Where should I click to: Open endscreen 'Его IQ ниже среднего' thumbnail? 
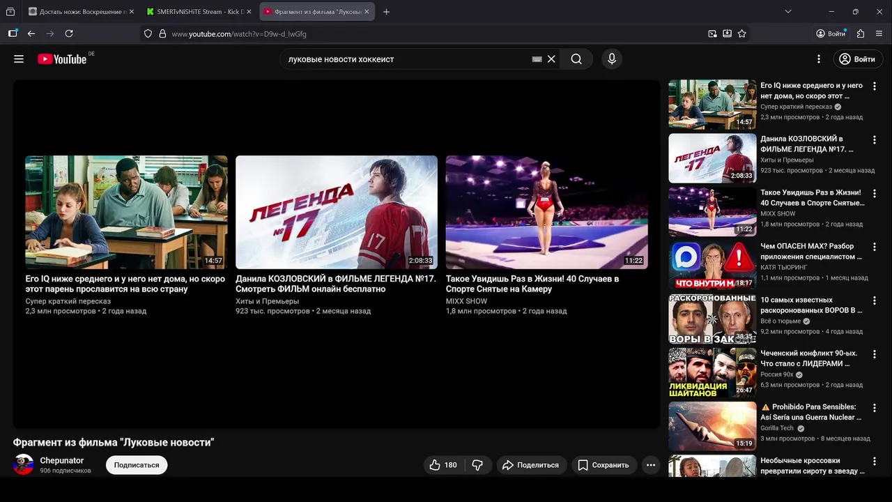tap(126, 212)
